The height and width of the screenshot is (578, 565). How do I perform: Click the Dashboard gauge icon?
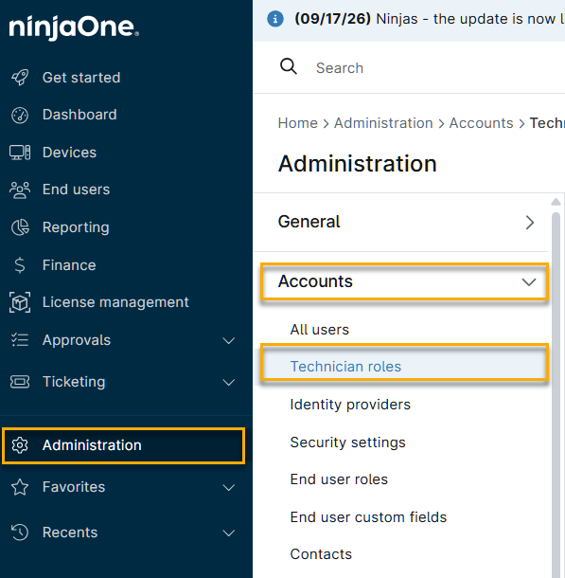pos(20,115)
